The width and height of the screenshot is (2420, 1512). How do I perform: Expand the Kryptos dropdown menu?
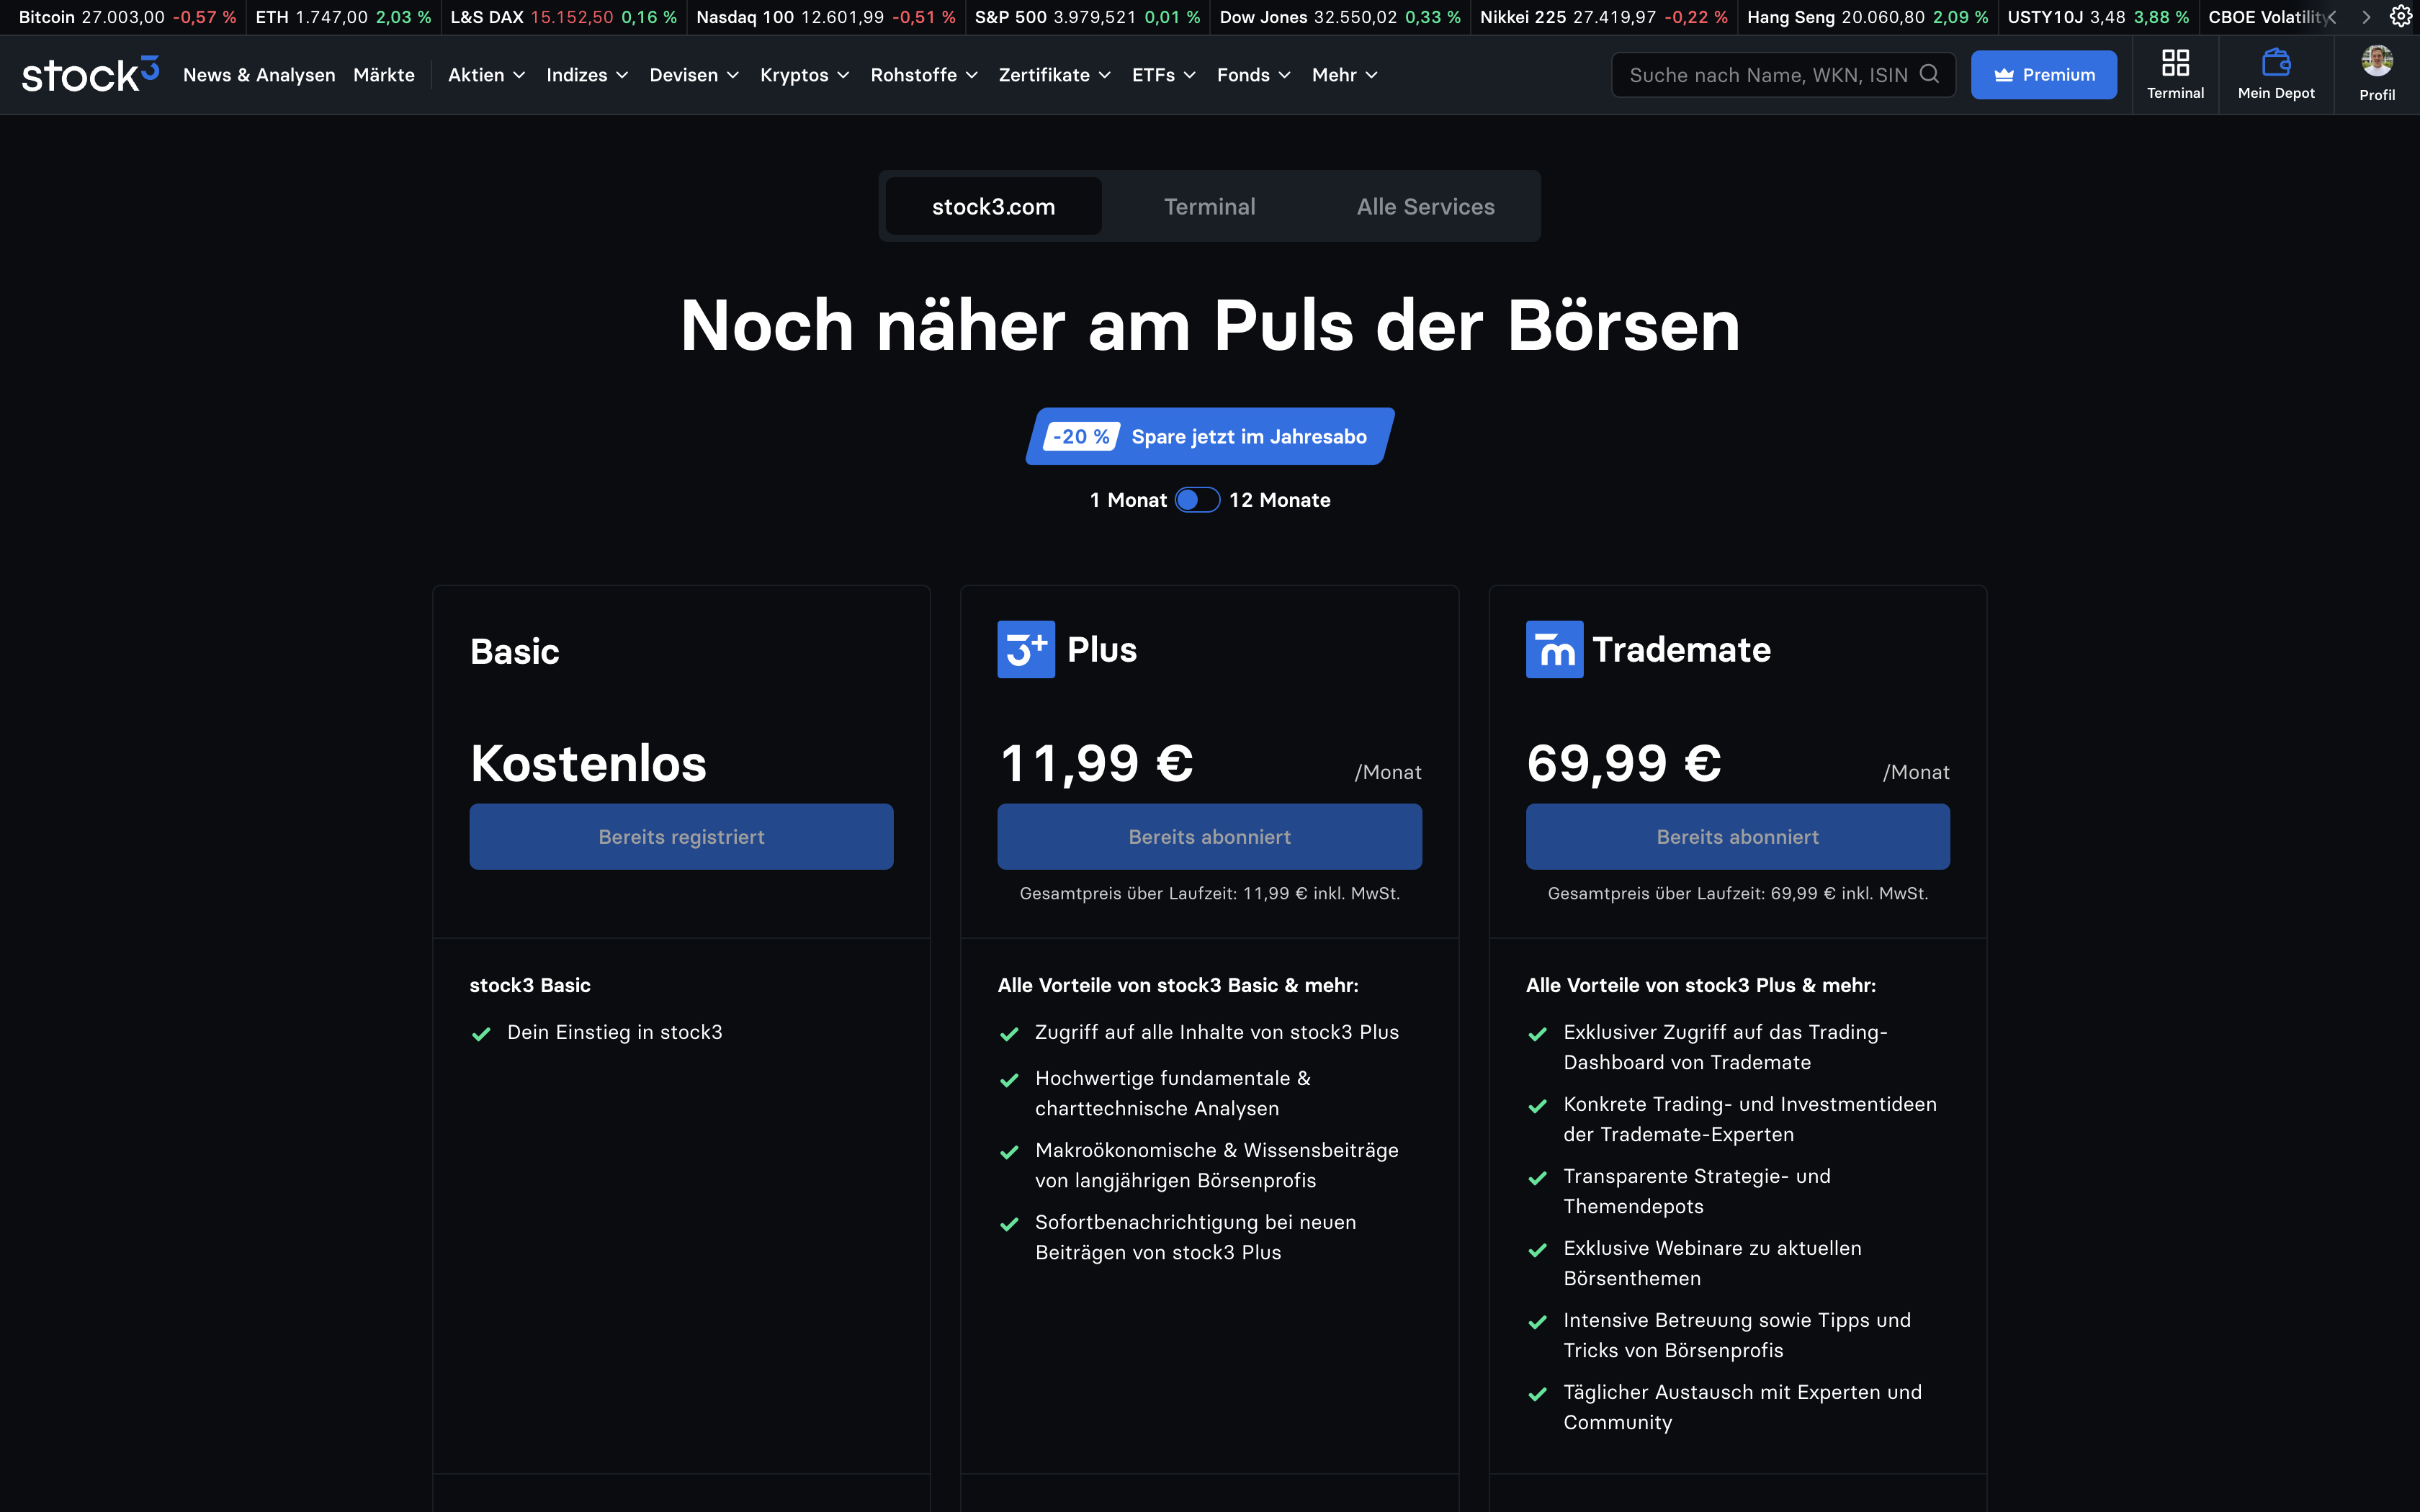coord(805,75)
